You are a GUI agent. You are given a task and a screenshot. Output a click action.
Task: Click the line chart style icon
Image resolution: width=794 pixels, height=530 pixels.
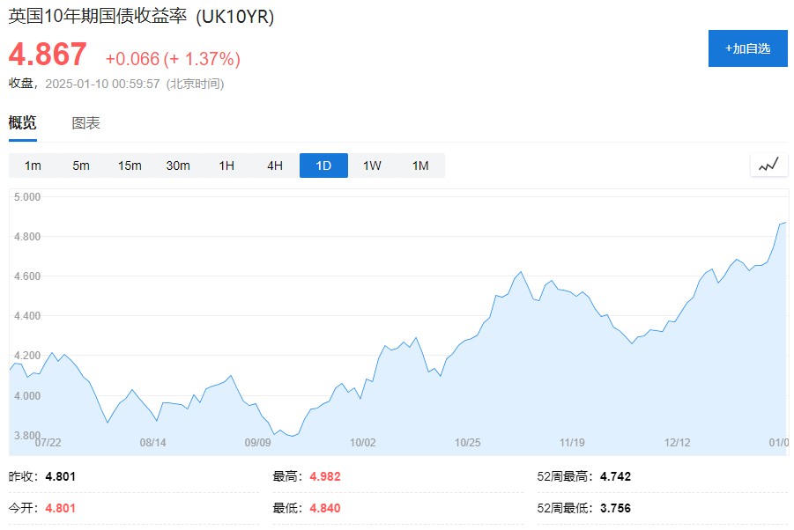click(768, 165)
